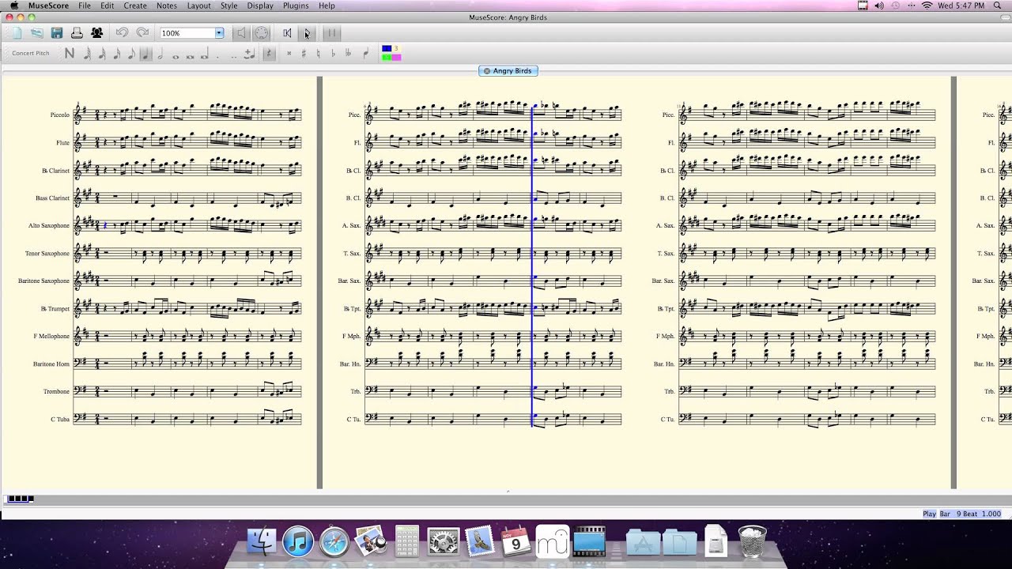Open iTunes from the Dock

coord(298,541)
